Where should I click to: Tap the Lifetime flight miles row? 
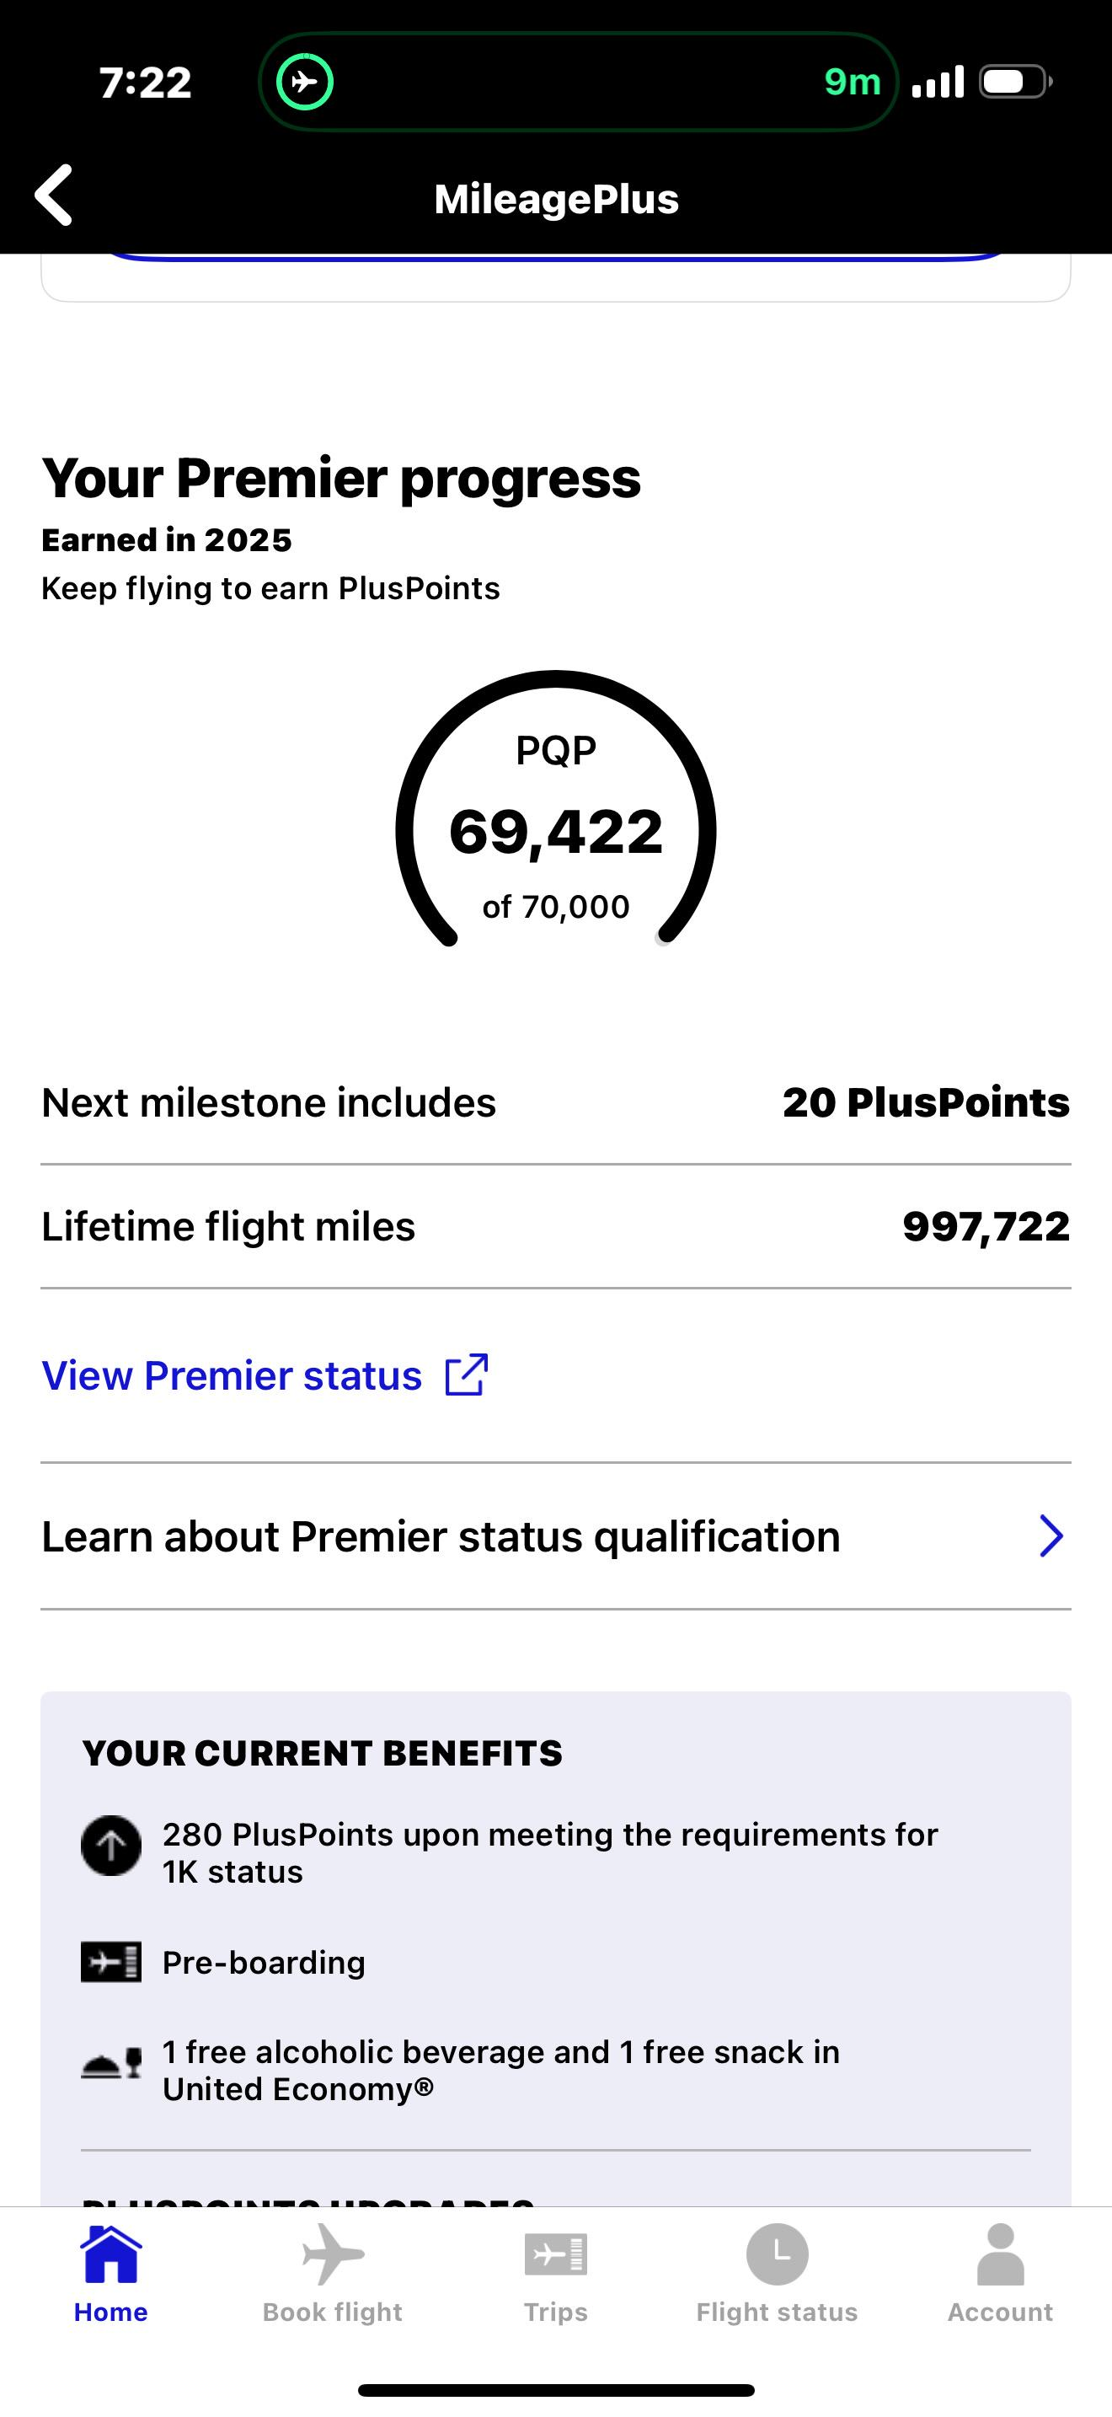pos(556,1226)
